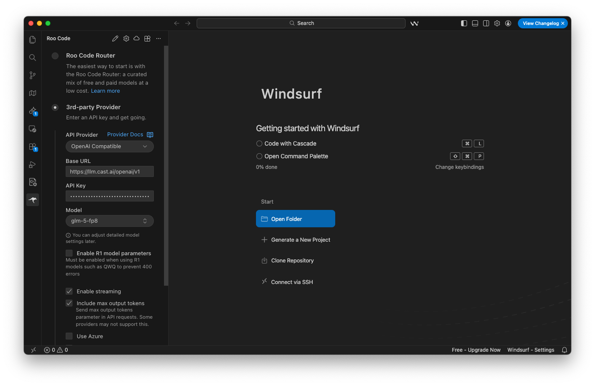The width and height of the screenshot is (595, 386).
Task: Open the Search view in activity bar
Action: [x=33, y=58]
